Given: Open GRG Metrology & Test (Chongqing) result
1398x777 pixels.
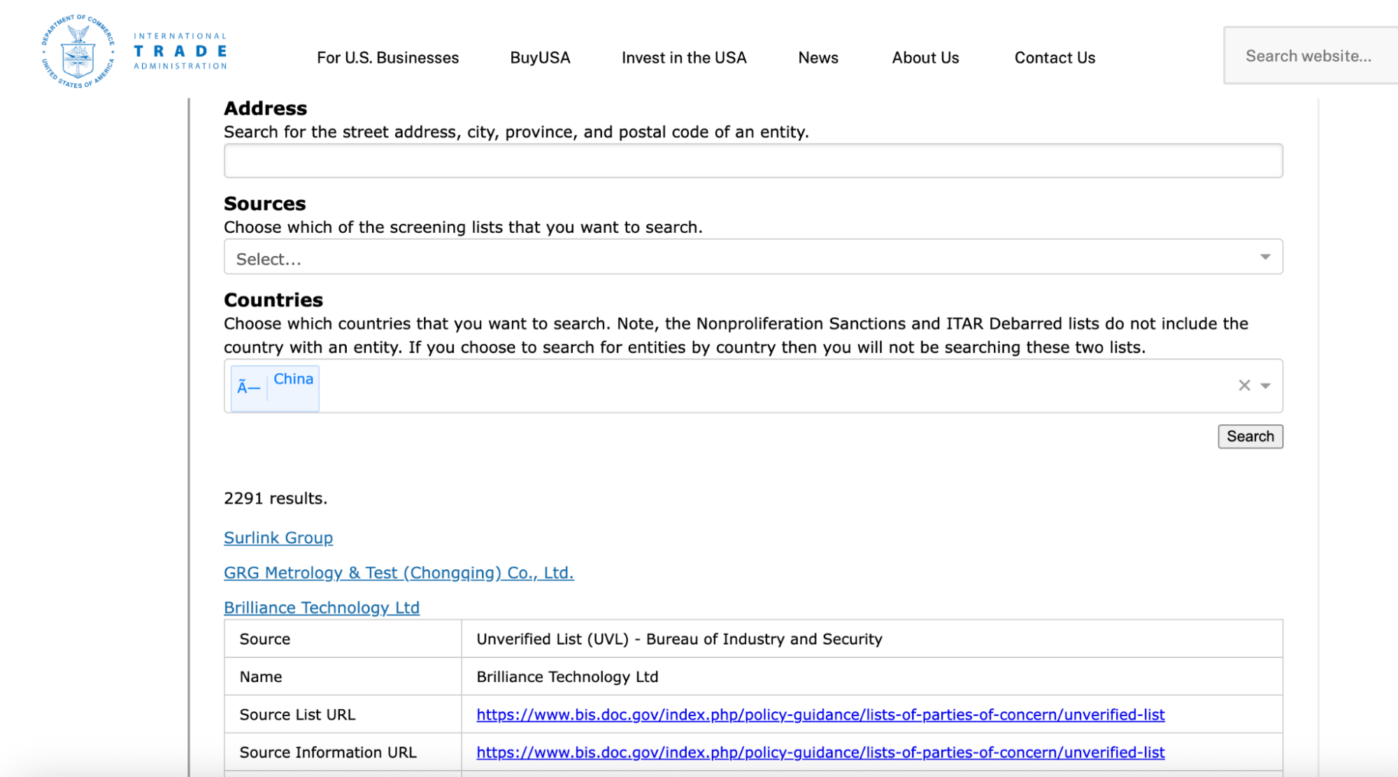Looking at the screenshot, I should tap(398, 573).
